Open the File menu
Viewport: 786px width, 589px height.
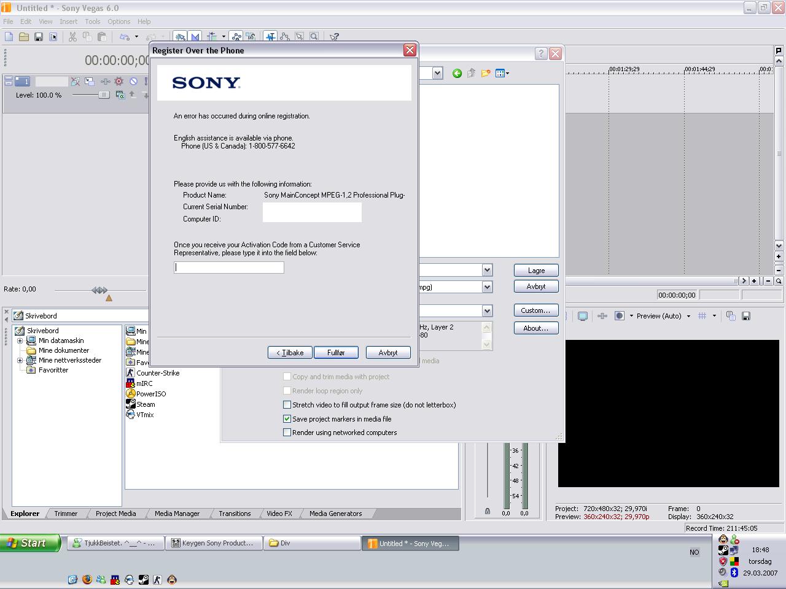click(x=8, y=21)
